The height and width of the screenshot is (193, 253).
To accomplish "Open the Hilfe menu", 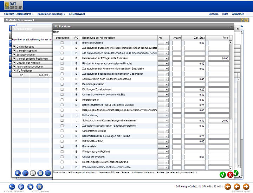I will click(x=225, y=14).
